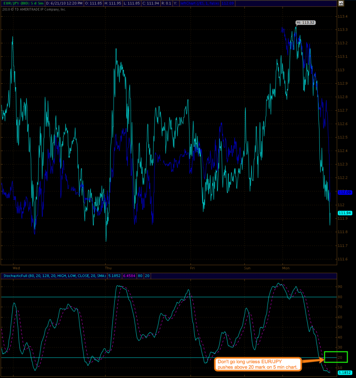356x378 pixels.
Task: Click the cyan 5.1852 stochastic value in header
Action: pos(114,276)
